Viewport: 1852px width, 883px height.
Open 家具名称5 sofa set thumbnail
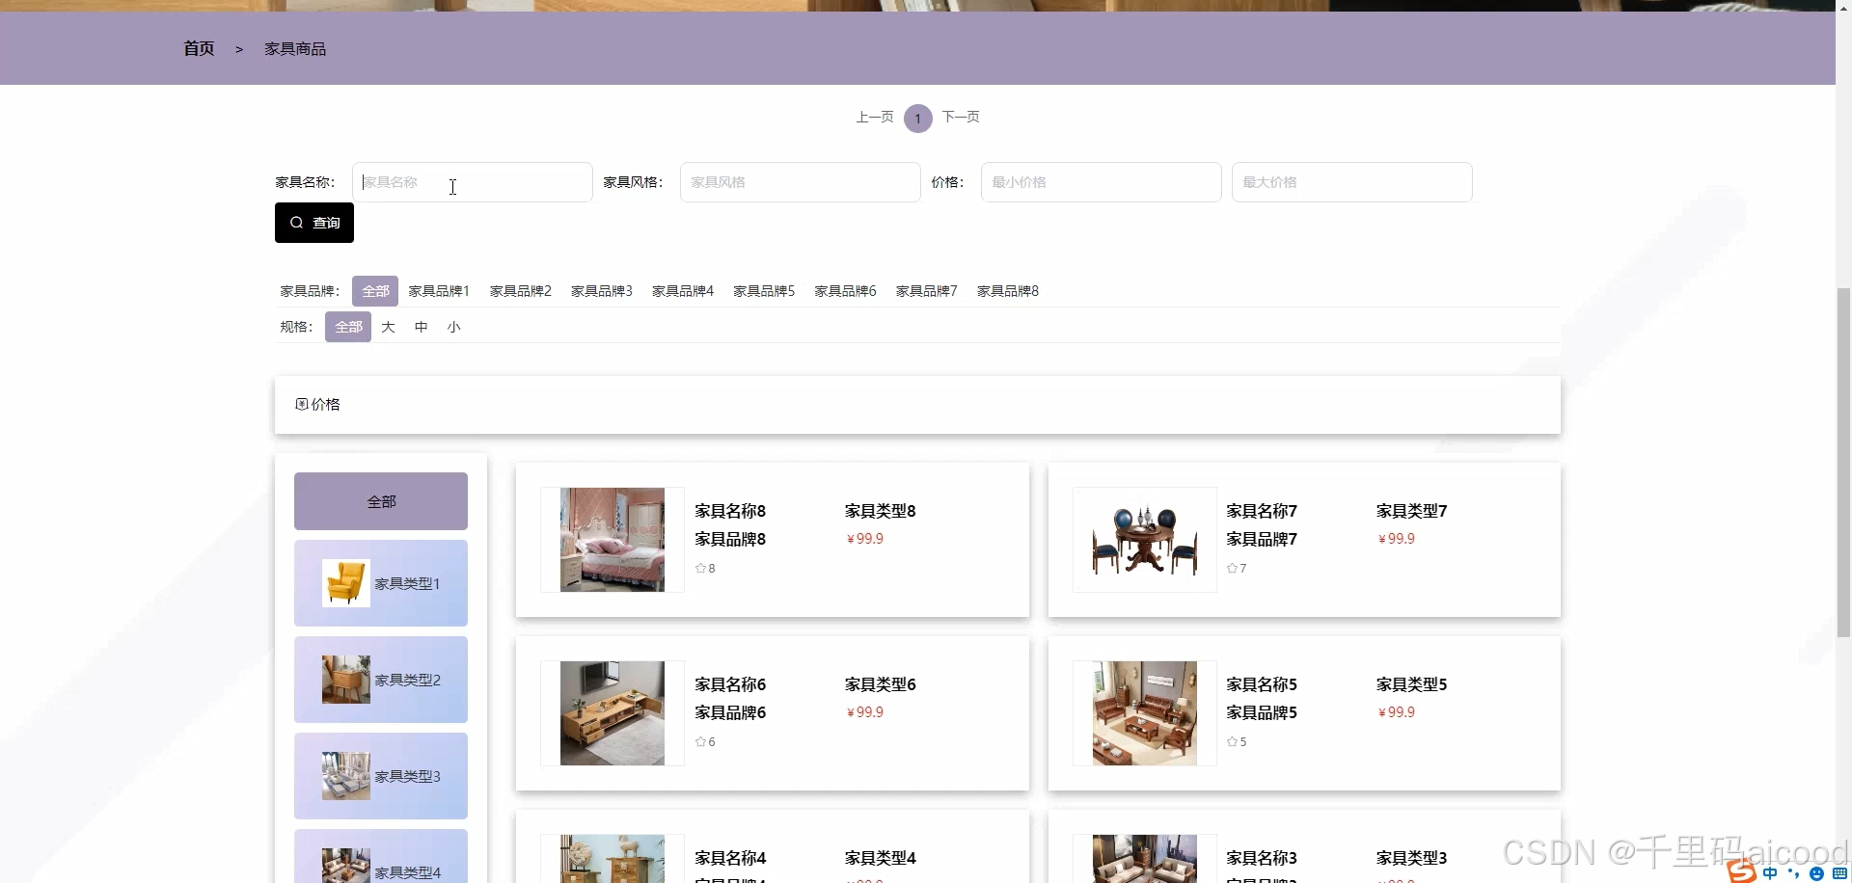click(x=1145, y=713)
